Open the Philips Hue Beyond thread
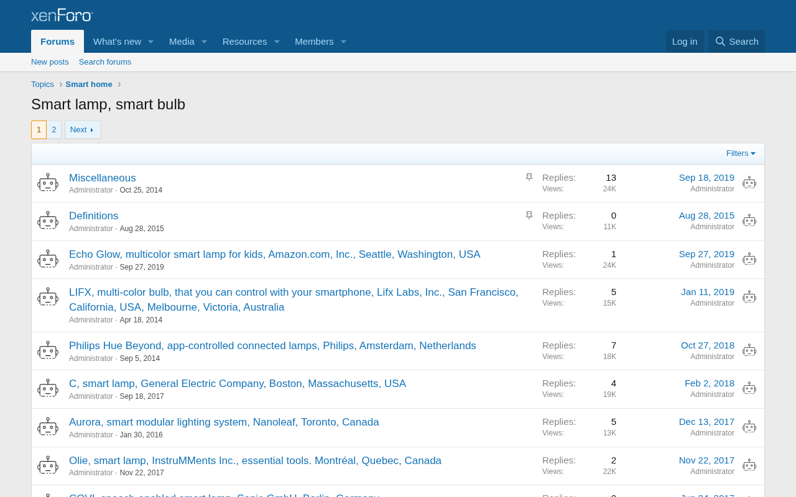 click(272, 346)
